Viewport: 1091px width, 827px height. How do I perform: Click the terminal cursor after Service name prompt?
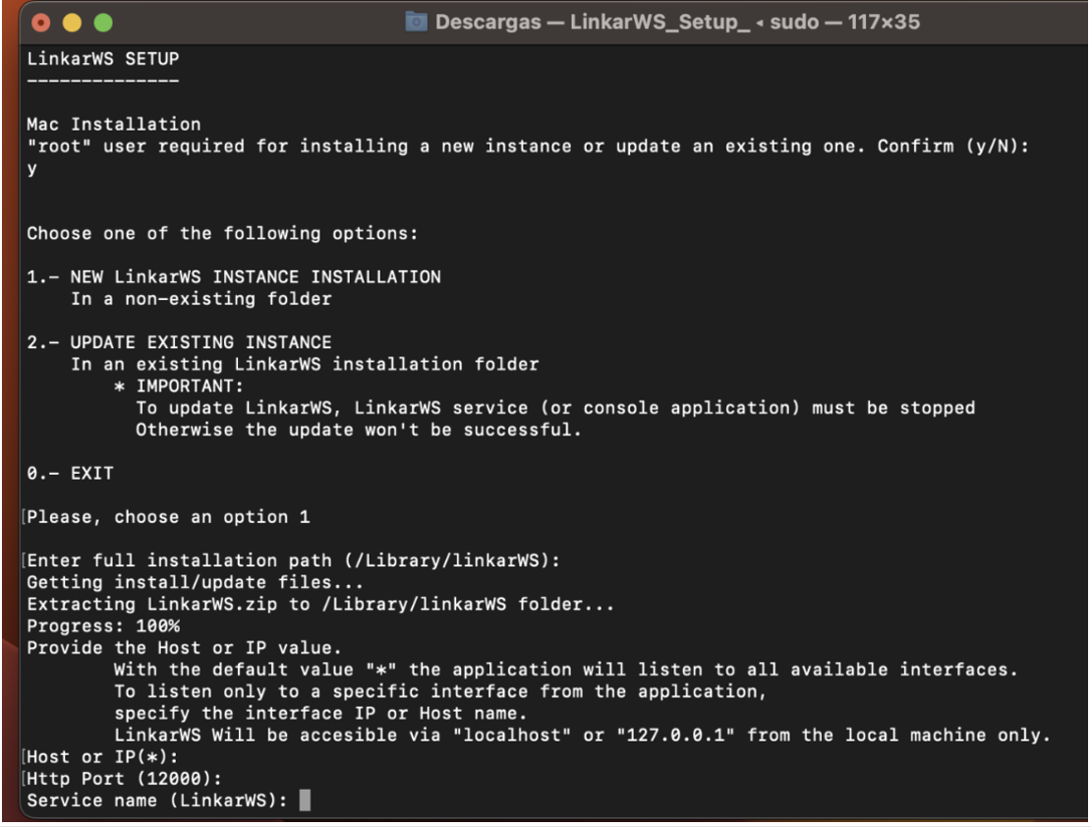pos(305,800)
